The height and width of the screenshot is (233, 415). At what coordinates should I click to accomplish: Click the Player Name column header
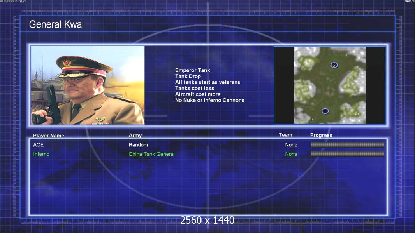coord(49,136)
